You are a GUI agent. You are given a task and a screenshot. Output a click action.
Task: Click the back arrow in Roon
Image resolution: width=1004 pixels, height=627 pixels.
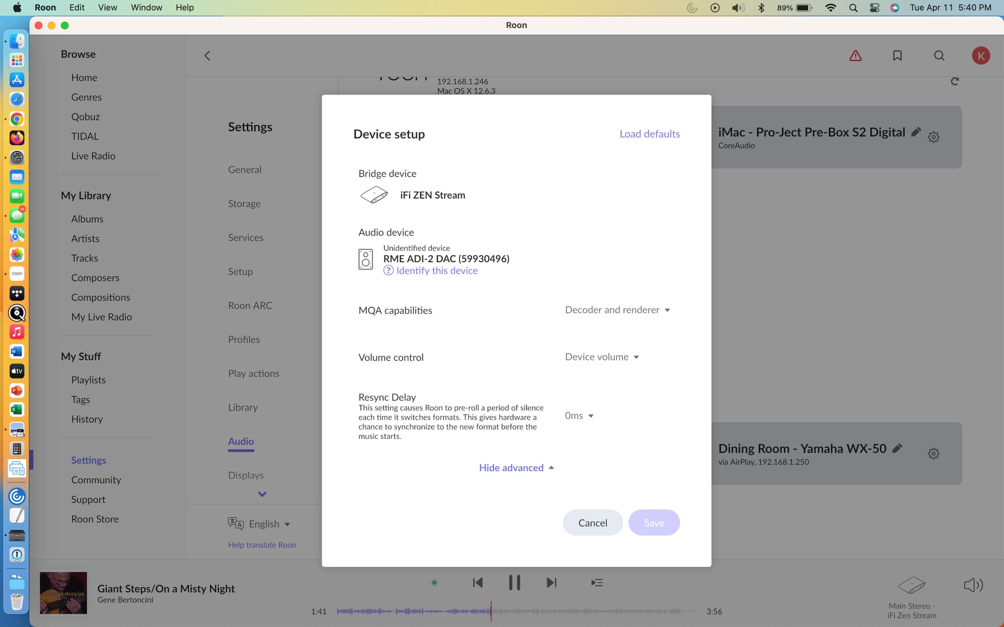click(207, 56)
